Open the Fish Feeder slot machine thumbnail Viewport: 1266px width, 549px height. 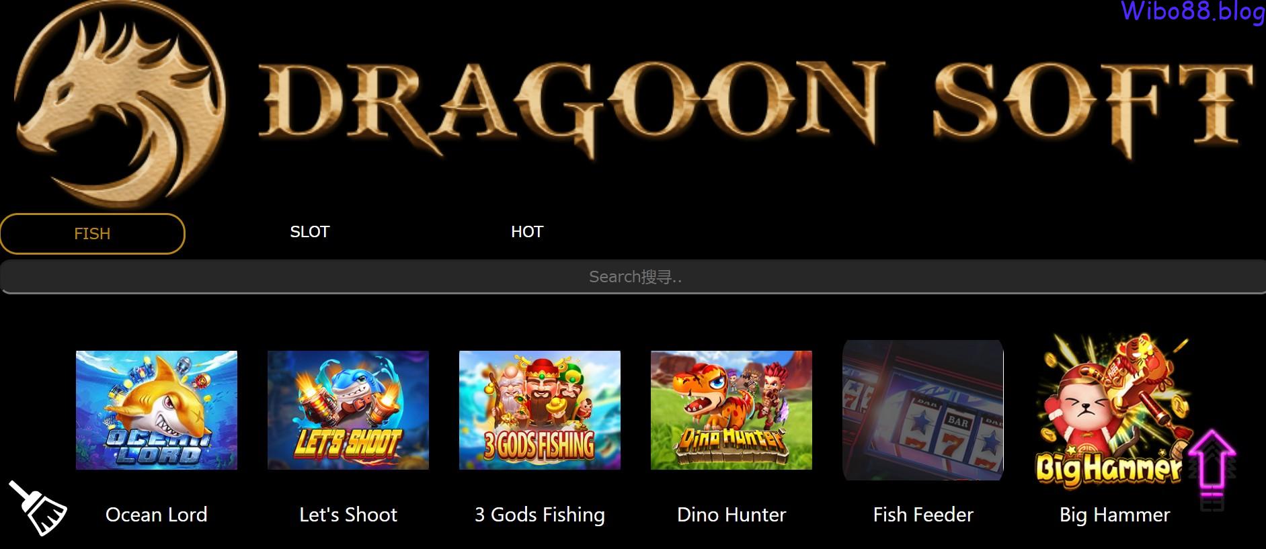(x=923, y=410)
